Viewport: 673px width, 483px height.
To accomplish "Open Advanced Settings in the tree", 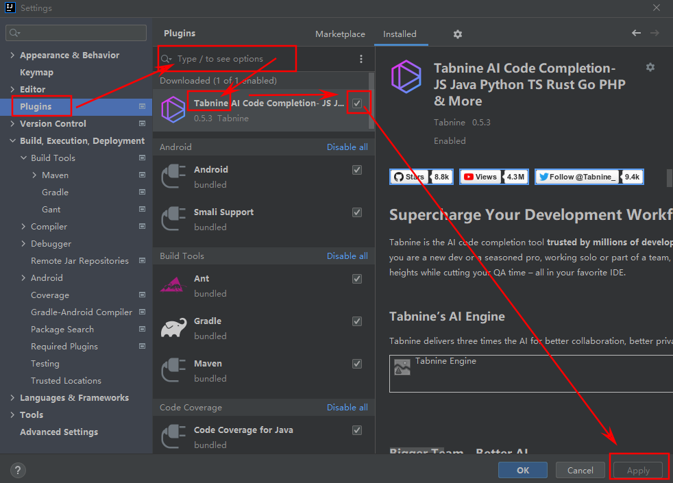I will 59,432.
